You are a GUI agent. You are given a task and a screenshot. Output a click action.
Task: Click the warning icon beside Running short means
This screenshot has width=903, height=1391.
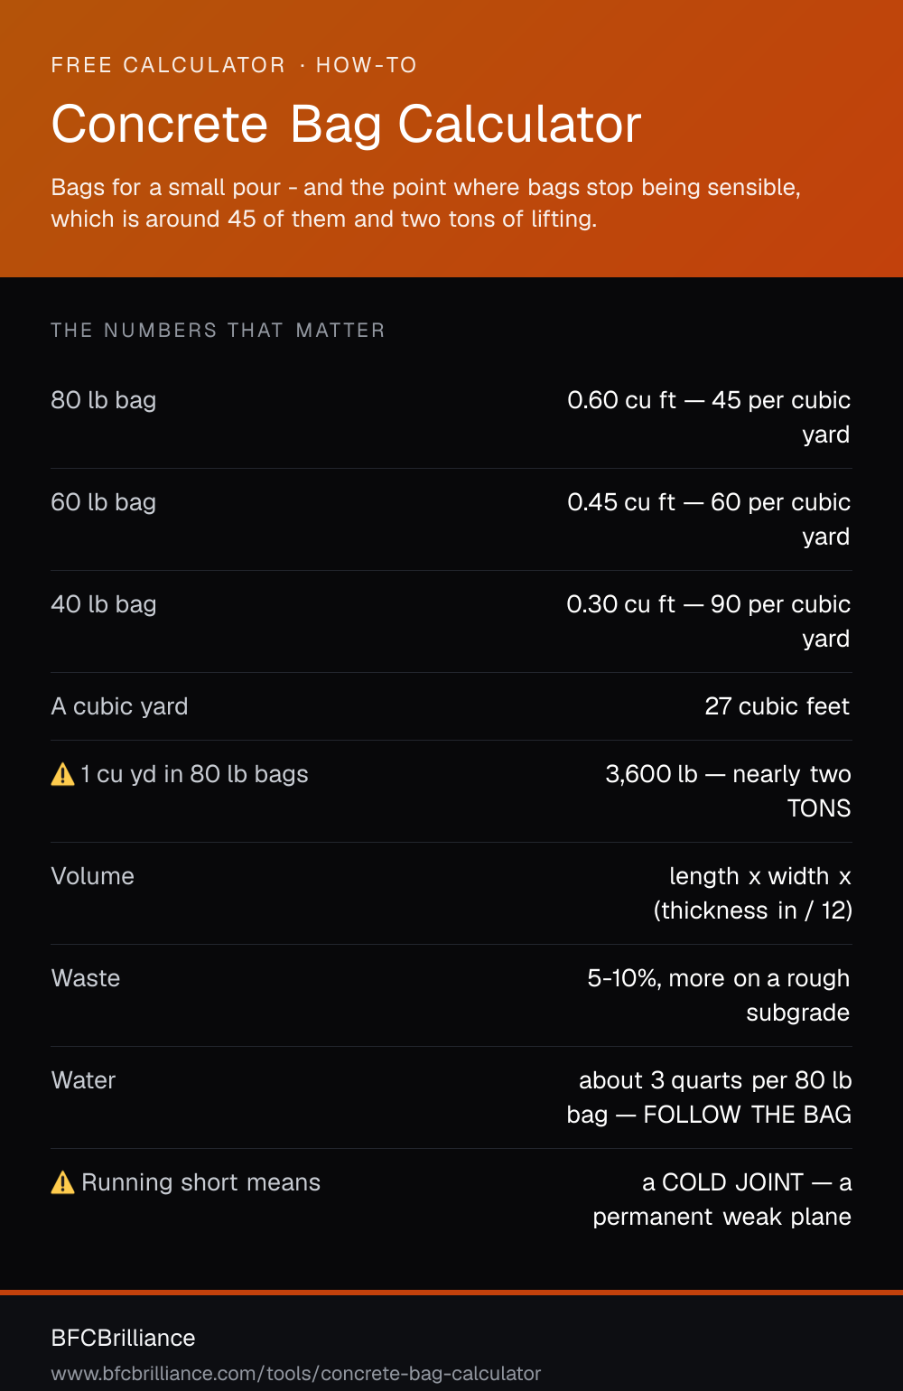coord(62,1183)
